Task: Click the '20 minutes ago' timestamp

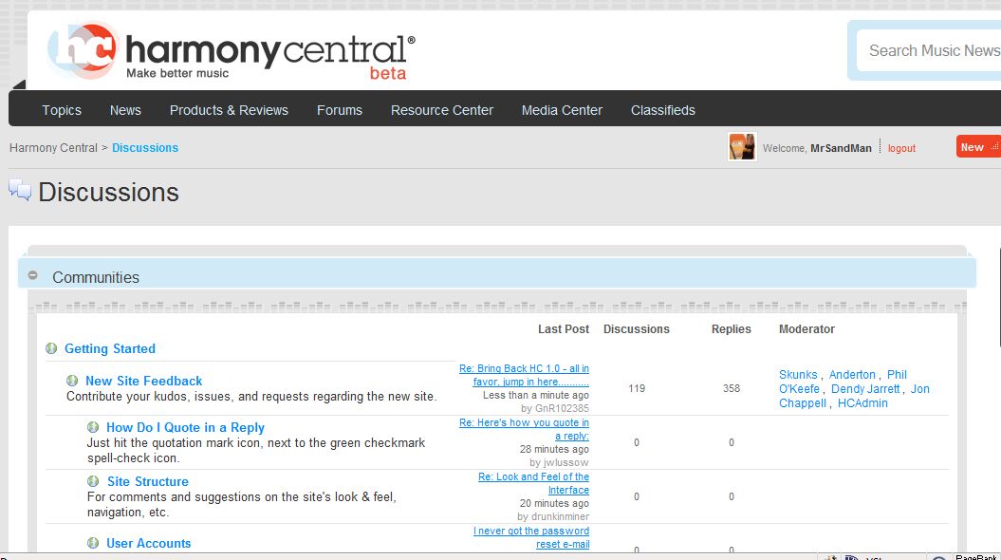Action: pyautogui.click(x=554, y=503)
